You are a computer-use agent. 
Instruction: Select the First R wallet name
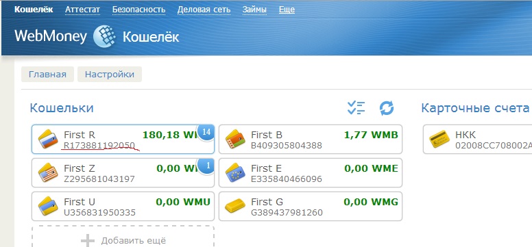[80, 135]
